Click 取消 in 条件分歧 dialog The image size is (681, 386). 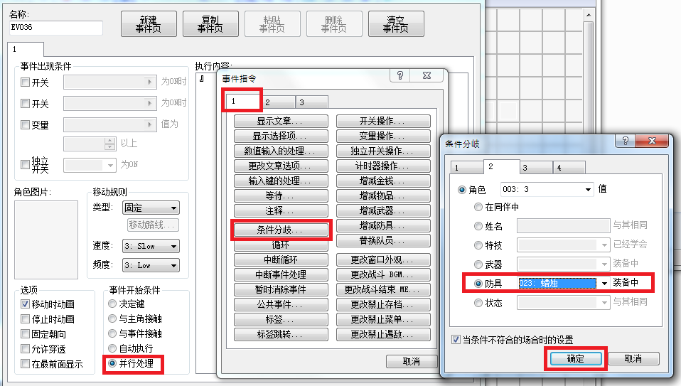(633, 358)
